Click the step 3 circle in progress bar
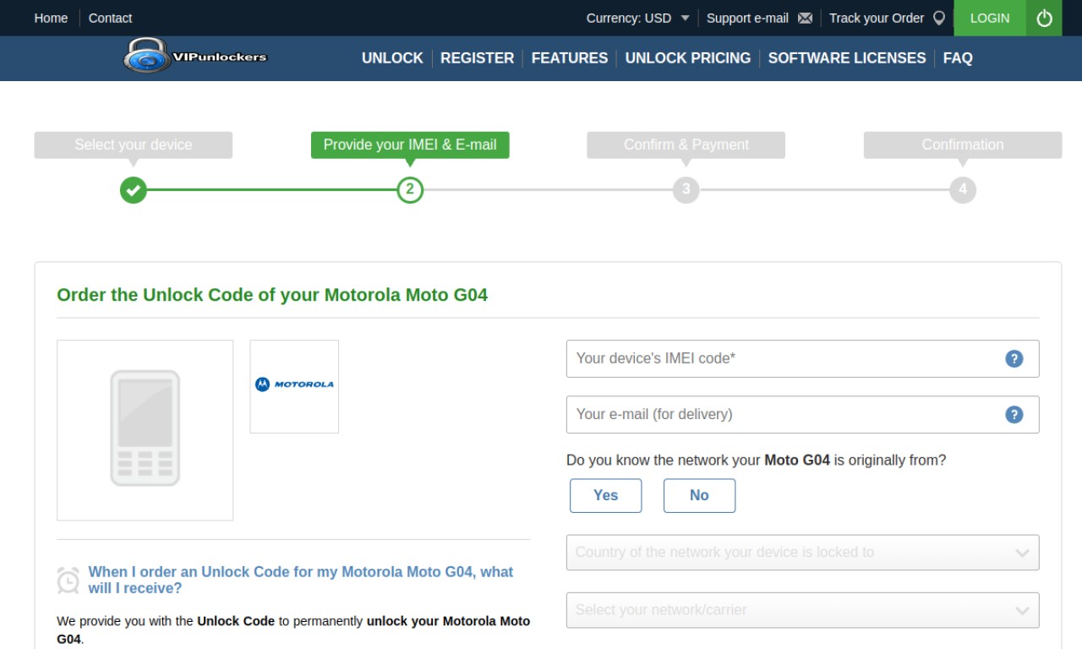The width and height of the screenshot is (1082, 649). [x=686, y=189]
